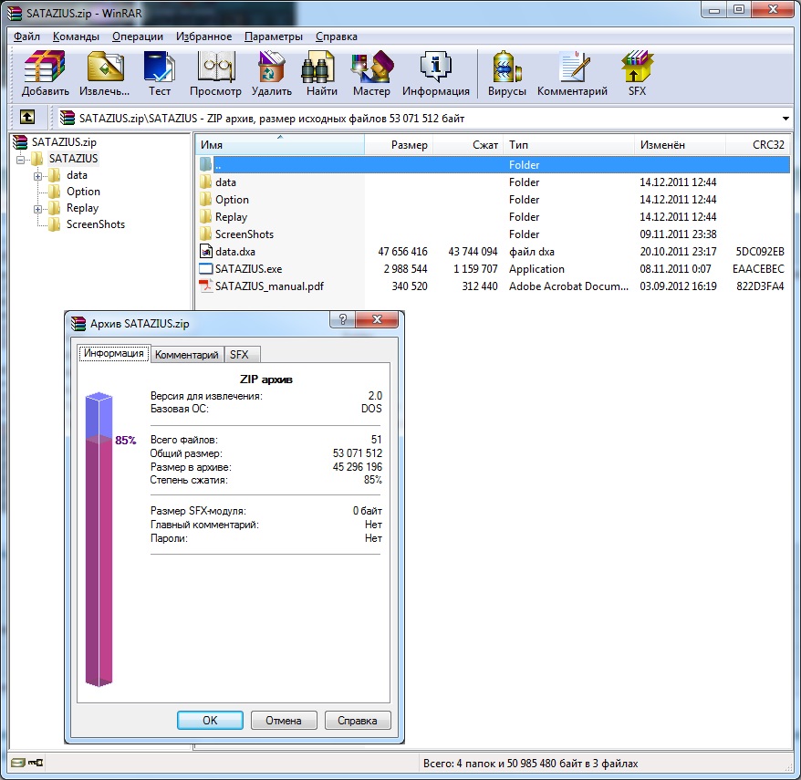
Task: Click the SATAZIUS_manual.pdf PDF icon
Action: (205, 286)
